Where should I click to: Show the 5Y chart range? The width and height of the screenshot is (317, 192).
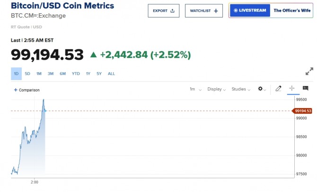99,73
